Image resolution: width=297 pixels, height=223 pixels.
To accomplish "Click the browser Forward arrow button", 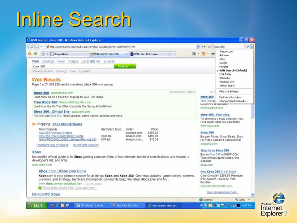I will [x=37, y=46].
